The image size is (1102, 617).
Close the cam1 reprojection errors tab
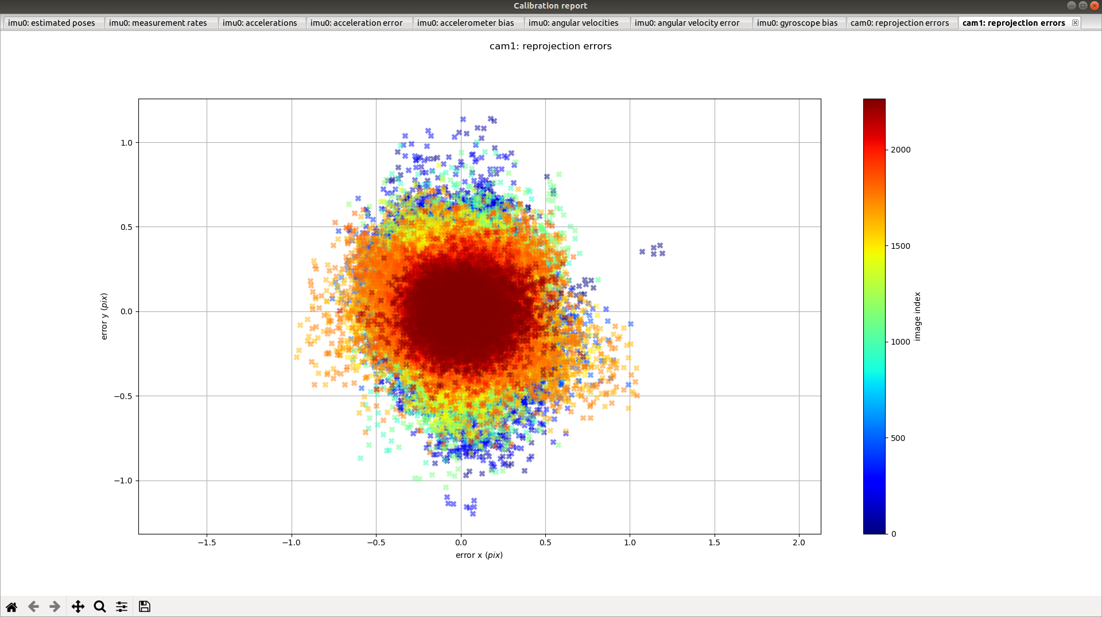tap(1075, 22)
